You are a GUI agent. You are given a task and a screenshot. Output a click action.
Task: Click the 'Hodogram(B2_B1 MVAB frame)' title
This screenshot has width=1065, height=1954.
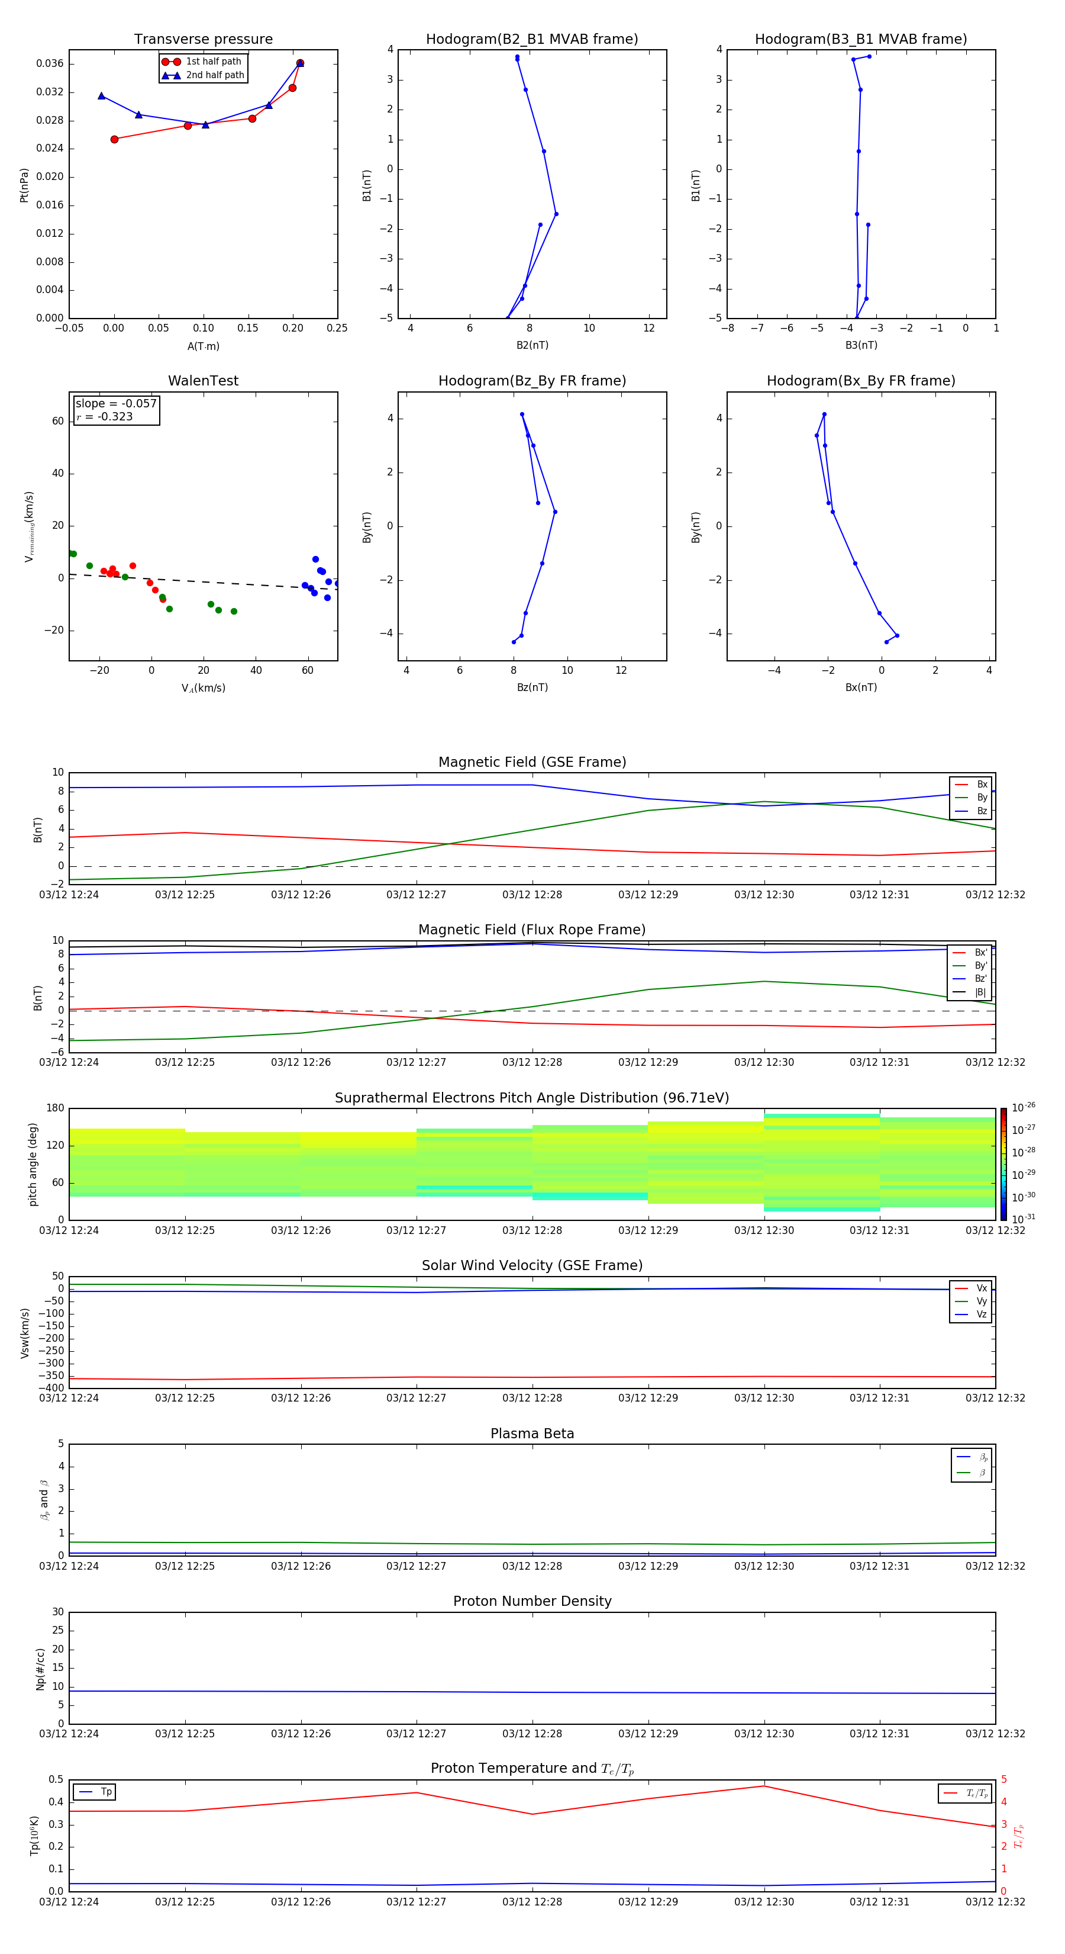click(x=532, y=40)
